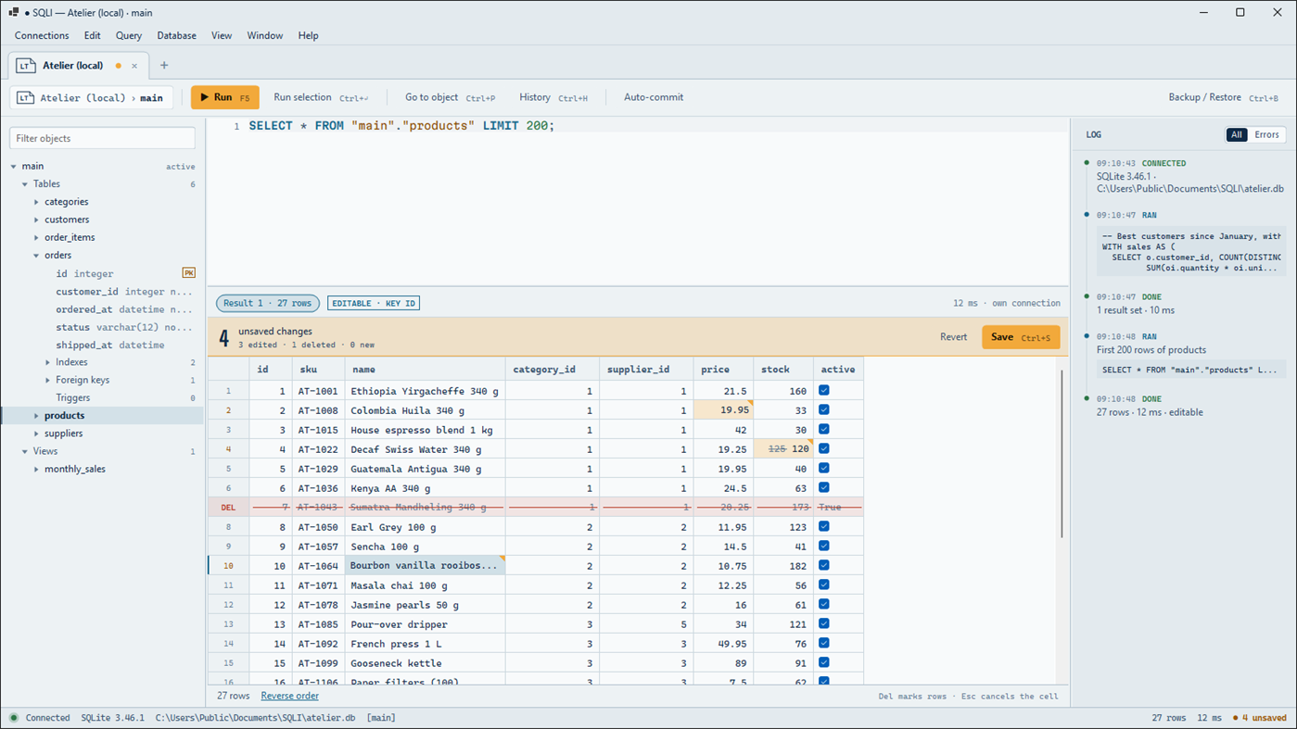Click the '4 unsaved' status bar indicator

coord(1261,718)
